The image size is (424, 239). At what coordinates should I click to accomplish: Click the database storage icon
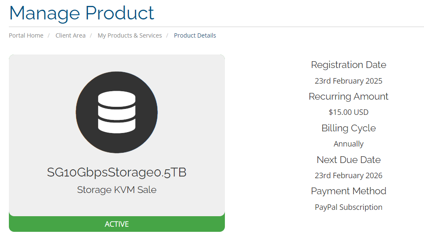[117, 112]
